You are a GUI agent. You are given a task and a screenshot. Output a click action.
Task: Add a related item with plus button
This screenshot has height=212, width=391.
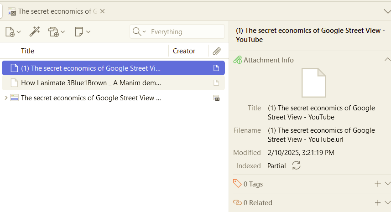click(x=377, y=202)
